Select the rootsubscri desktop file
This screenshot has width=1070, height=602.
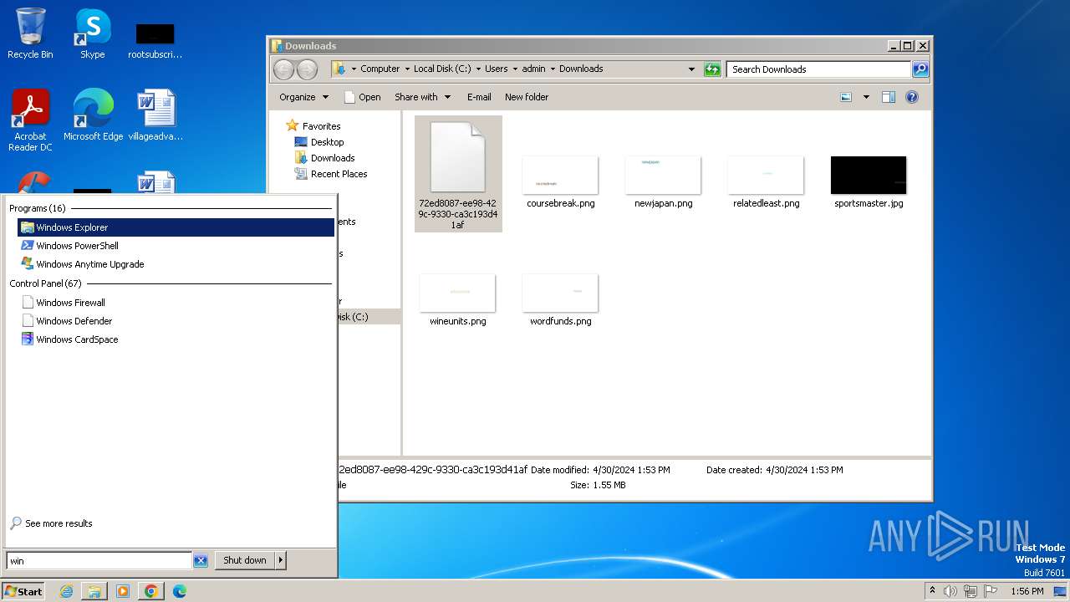pyautogui.click(x=155, y=40)
